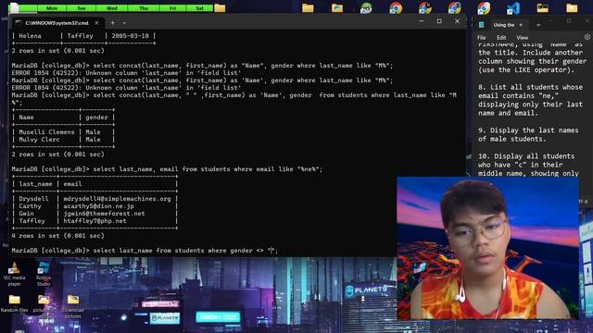Click the Fri column in calendar widget
This screenshot has height=333, width=593.
click(x=173, y=8)
